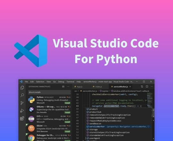Install the ESLint extension
Viewport: 173px width, 141px height.
pos(67,131)
